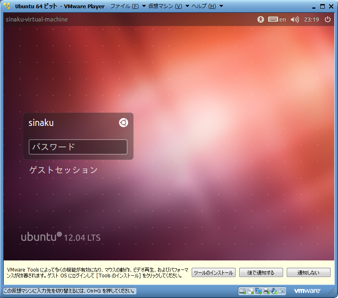338x298 pixels.
Task: Select the ゲストセッション login option
Action: click(63, 170)
